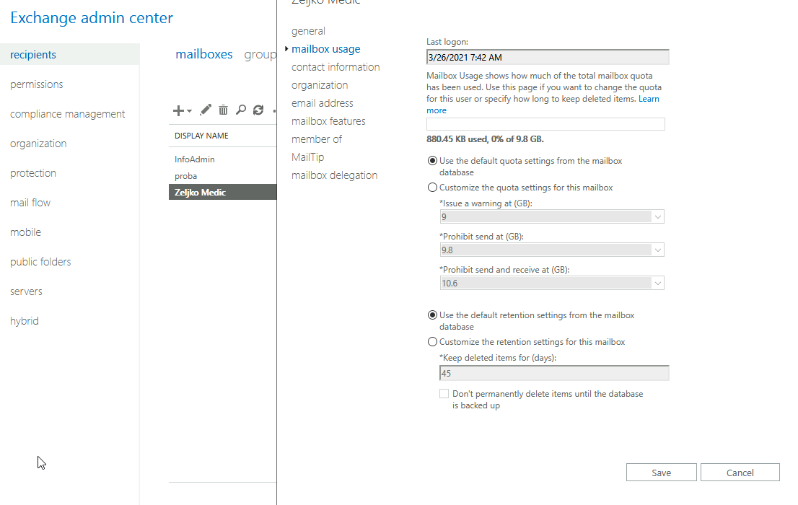Go to organization page in mailbox dialog

click(x=320, y=85)
